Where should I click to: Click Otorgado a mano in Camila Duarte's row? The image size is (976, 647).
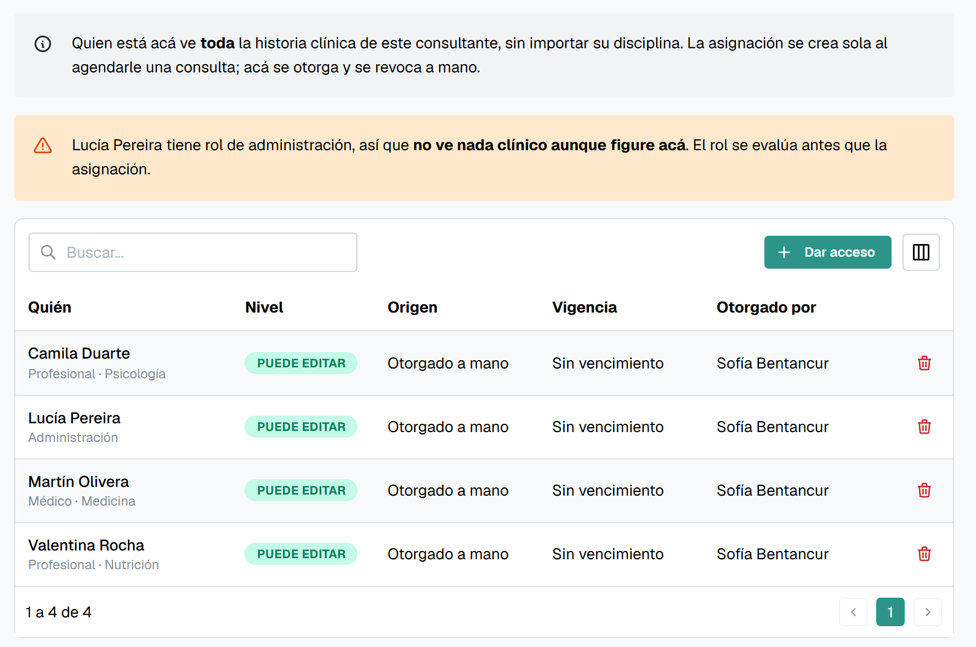coord(448,363)
